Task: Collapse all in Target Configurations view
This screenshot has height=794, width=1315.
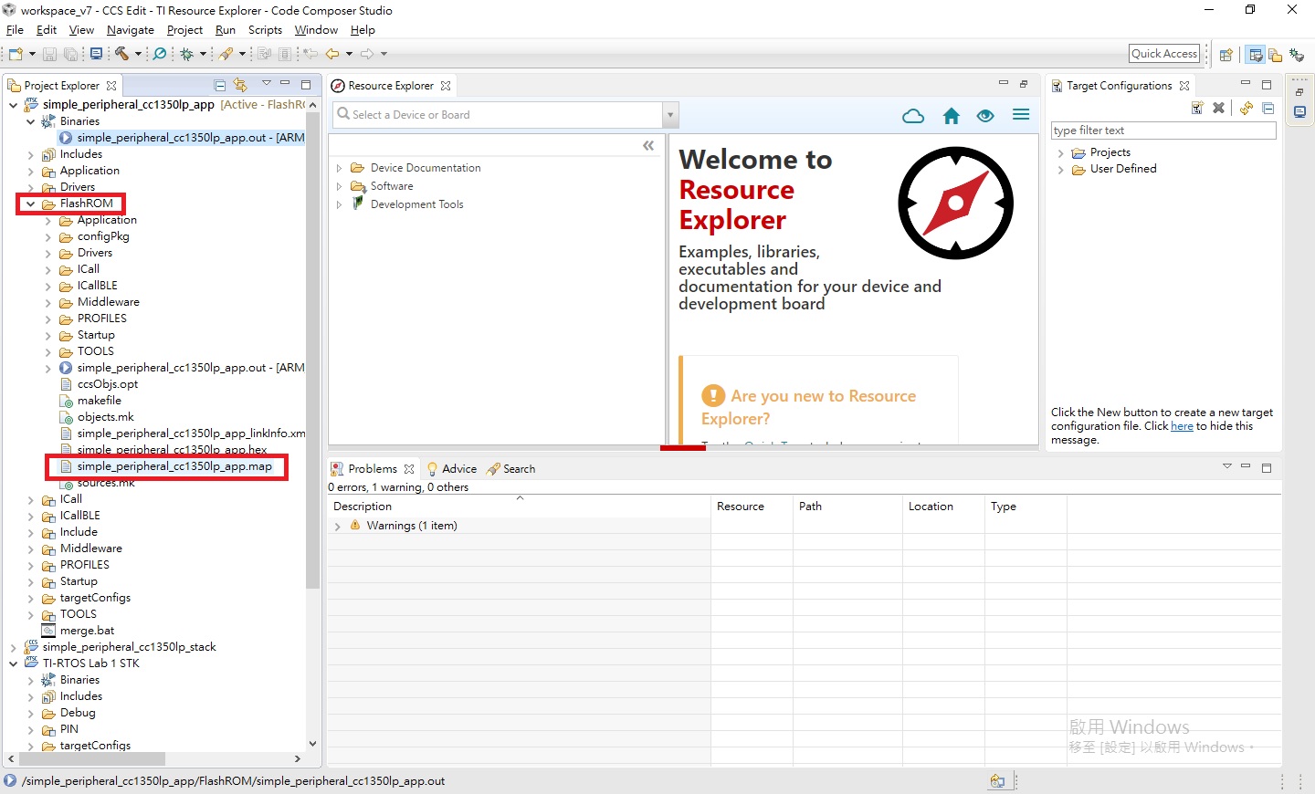Action: pyautogui.click(x=1268, y=108)
